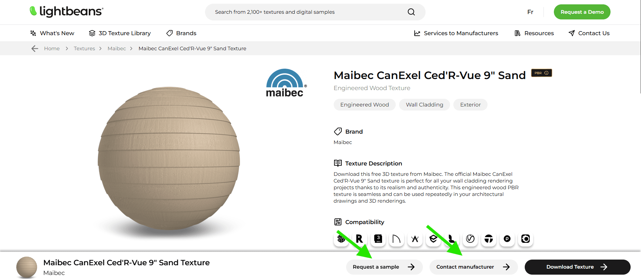This screenshot has height=280, width=641.
Task: Click the Download Texture button
Action: point(578,267)
